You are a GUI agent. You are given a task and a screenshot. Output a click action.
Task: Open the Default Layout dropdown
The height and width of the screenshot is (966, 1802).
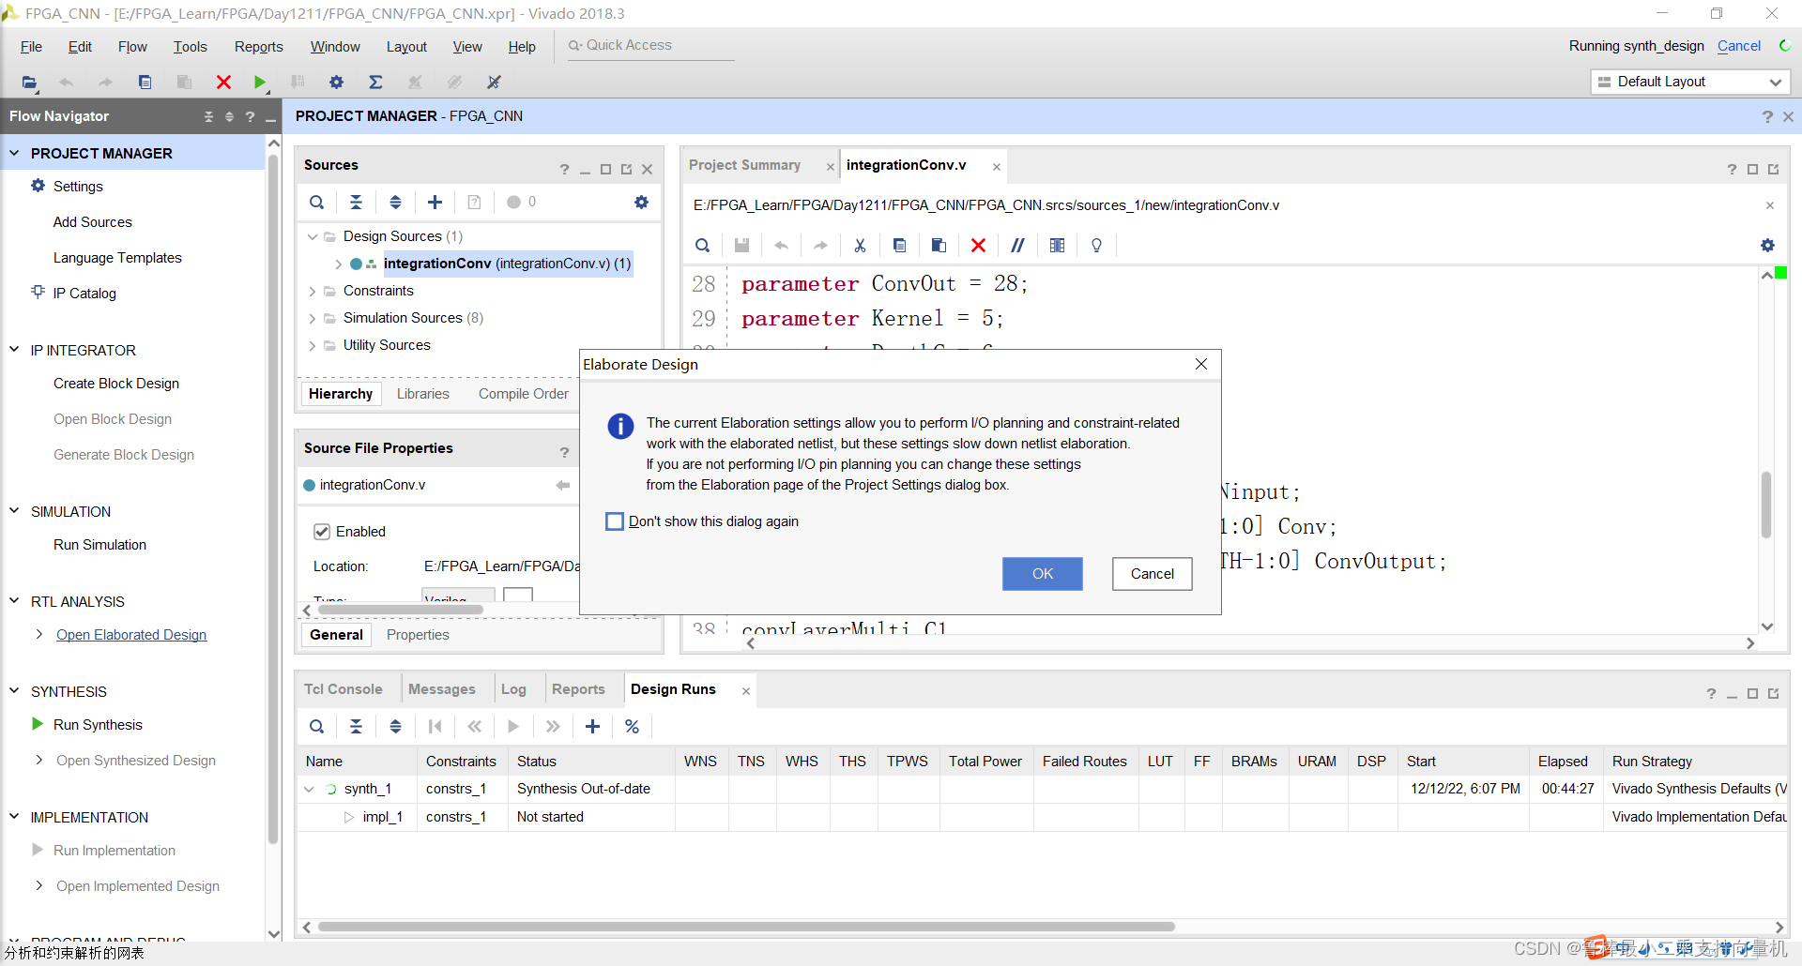click(1690, 83)
